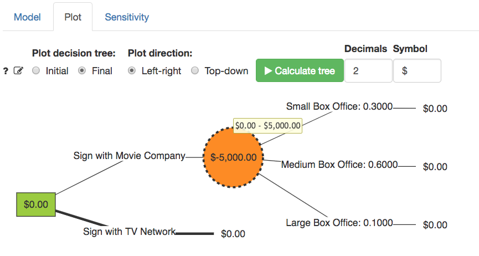Click the question mark help icon
The width and height of the screenshot is (479, 256).
pyautogui.click(x=6, y=71)
